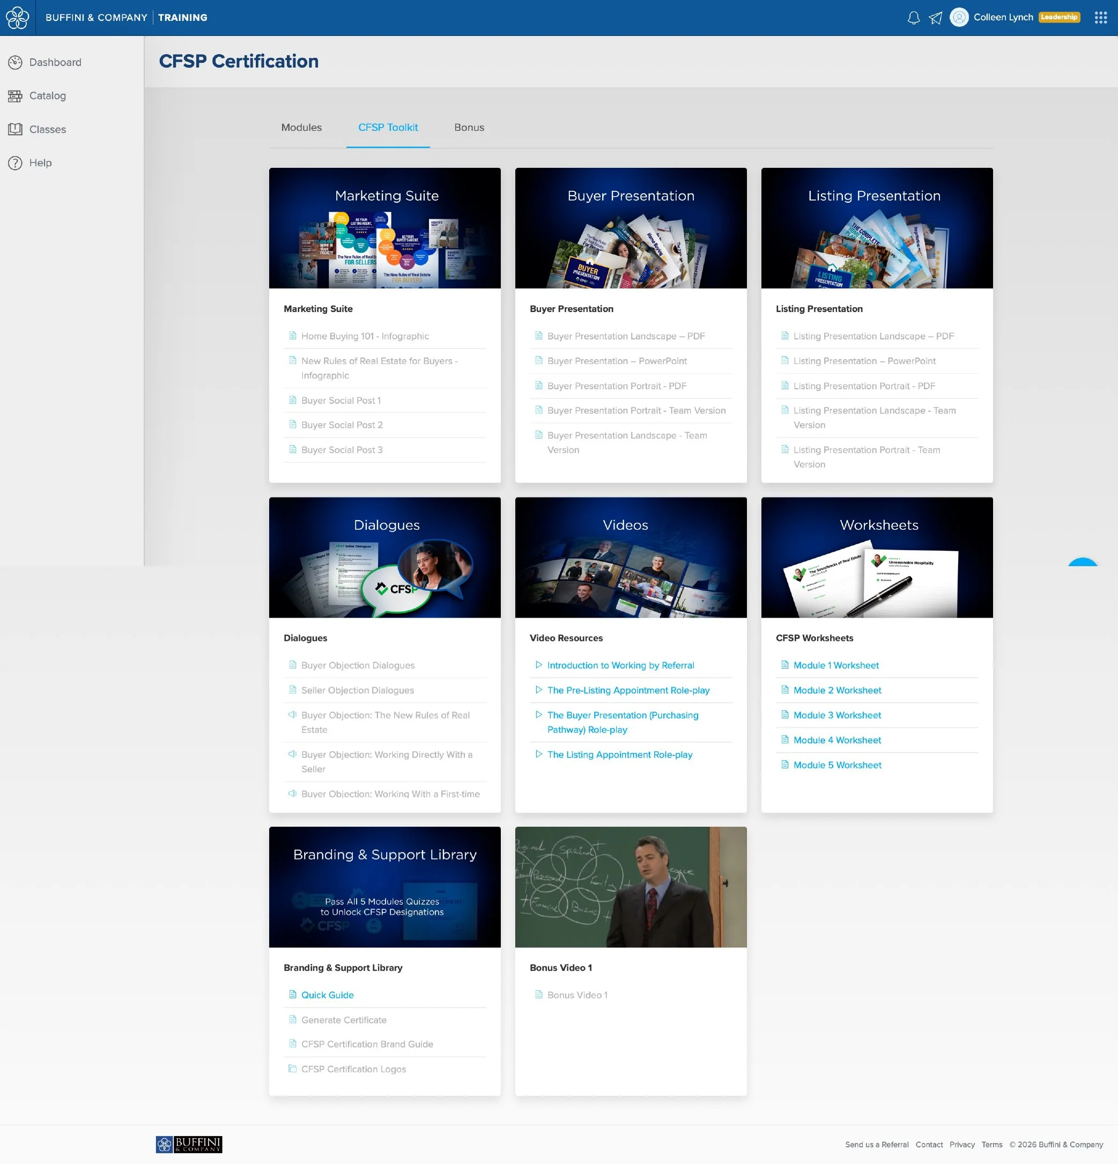The height and width of the screenshot is (1164, 1118).
Task: Click audio icon beside Buyer Objection: New Rules
Action: click(x=292, y=715)
